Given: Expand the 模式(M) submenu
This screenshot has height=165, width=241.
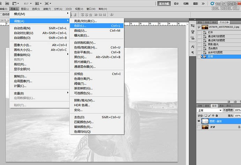Looking at the screenshot, I should coord(40,14).
